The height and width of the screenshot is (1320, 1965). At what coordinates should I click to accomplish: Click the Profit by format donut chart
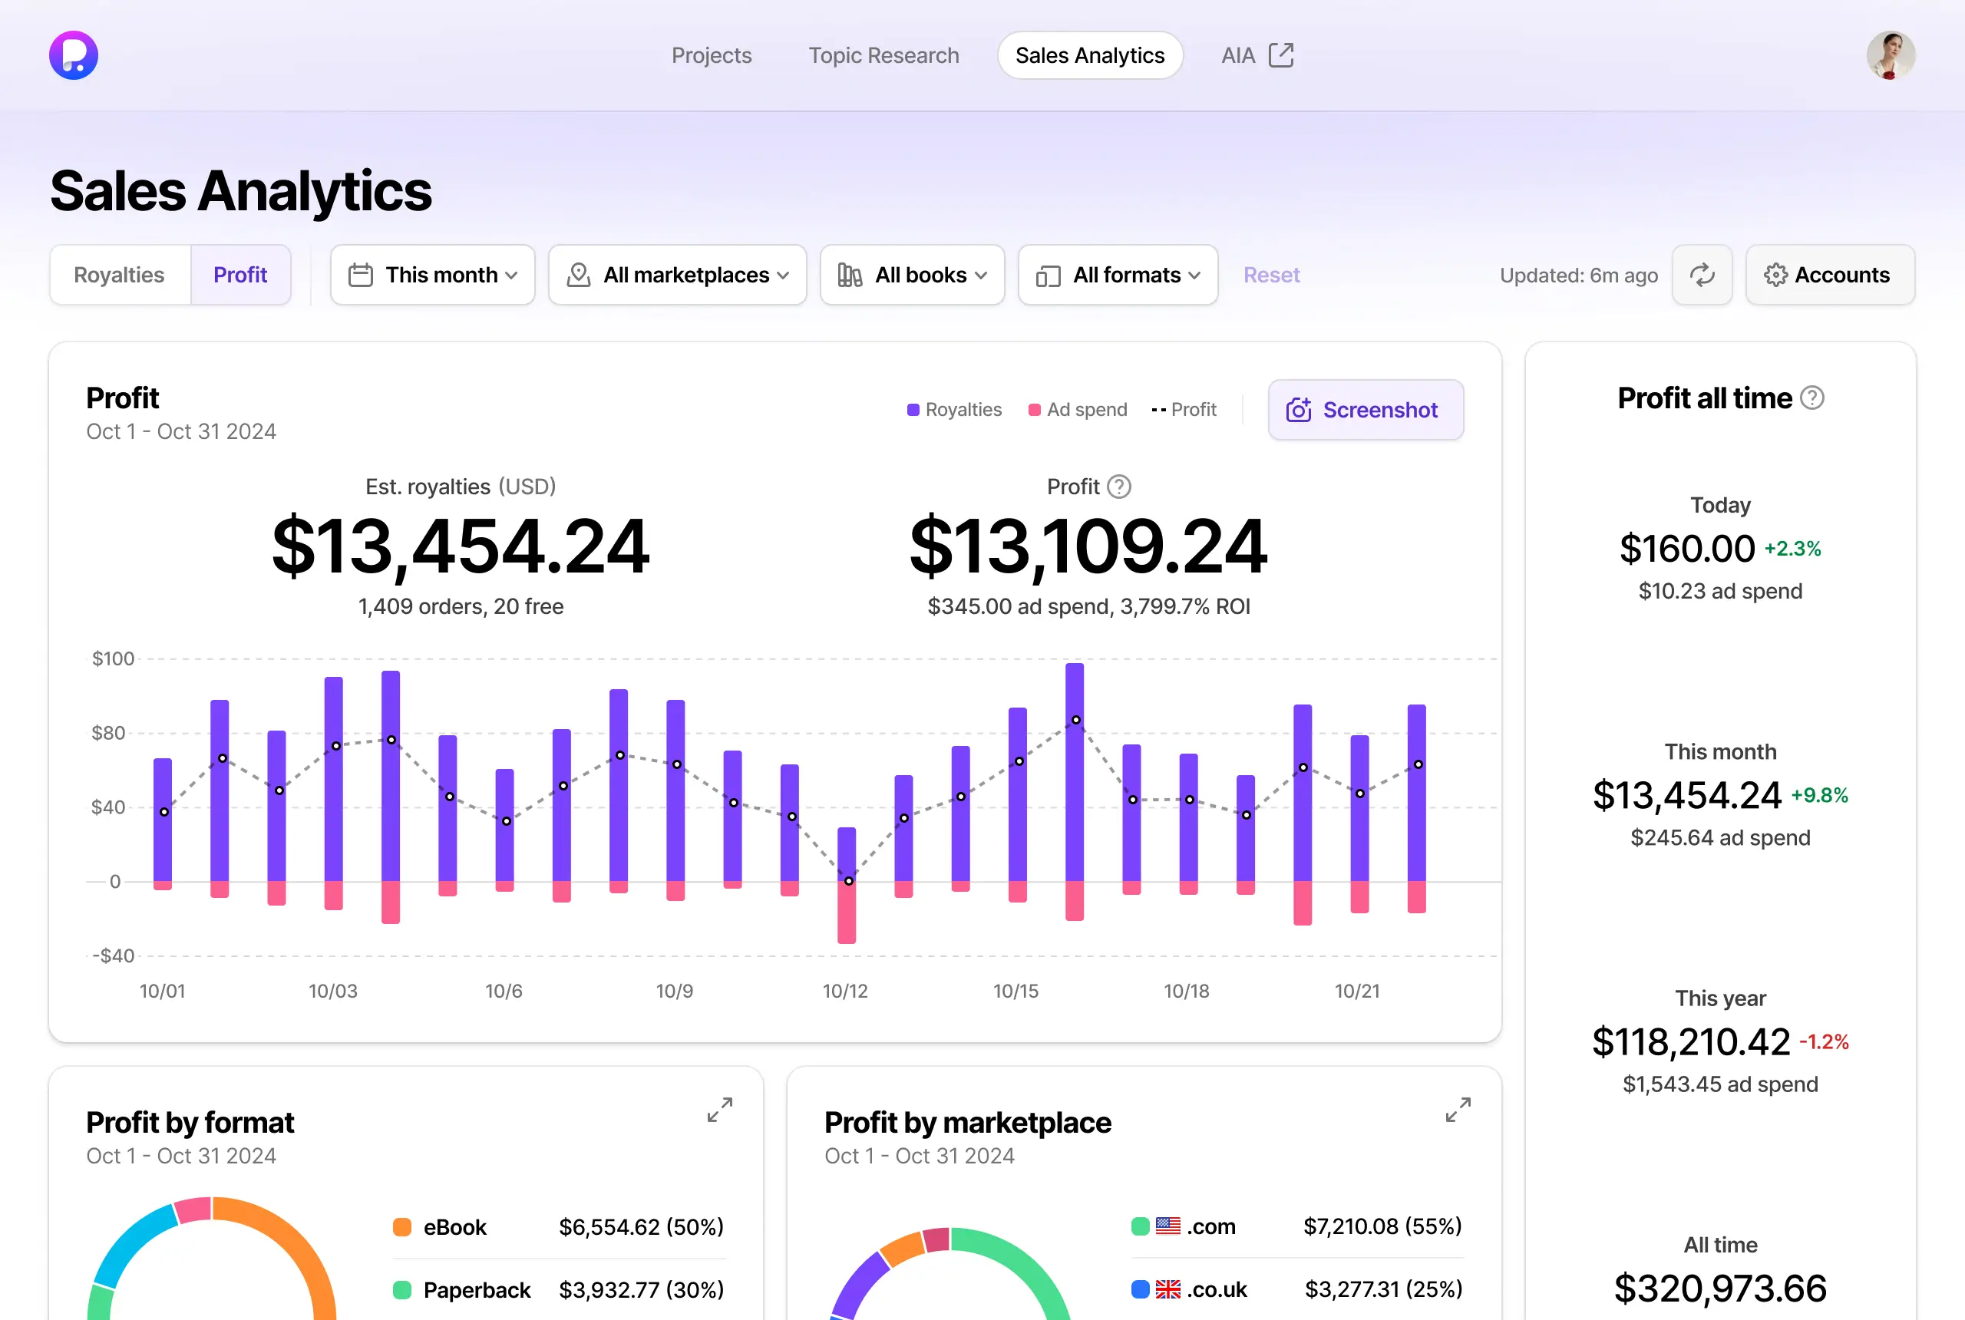coord(212,1258)
